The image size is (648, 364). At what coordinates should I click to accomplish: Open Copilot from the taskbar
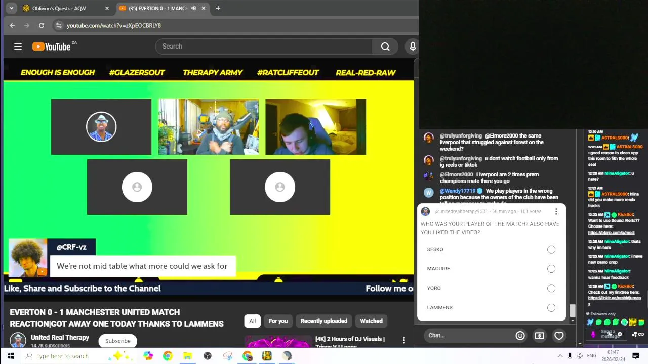(148, 356)
